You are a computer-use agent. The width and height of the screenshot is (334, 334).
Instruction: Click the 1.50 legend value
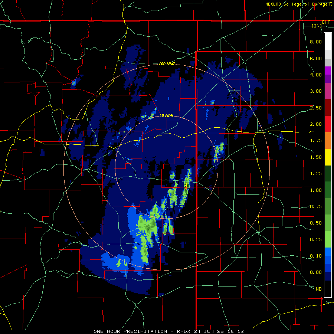tap(316, 157)
